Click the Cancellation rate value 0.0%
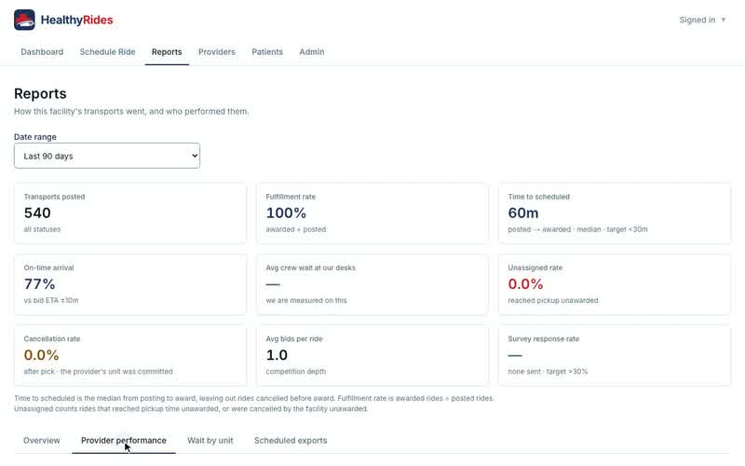 pyautogui.click(x=41, y=355)
